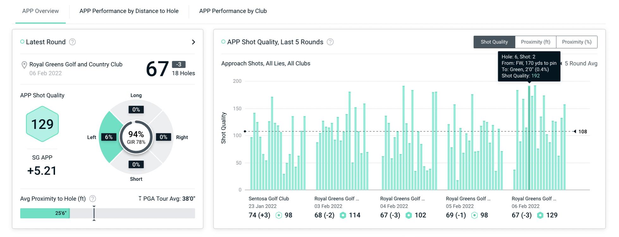Click PGA Tour Avg flag icon
Viewport: 619px width, 237px height.
tap(140, 198)
